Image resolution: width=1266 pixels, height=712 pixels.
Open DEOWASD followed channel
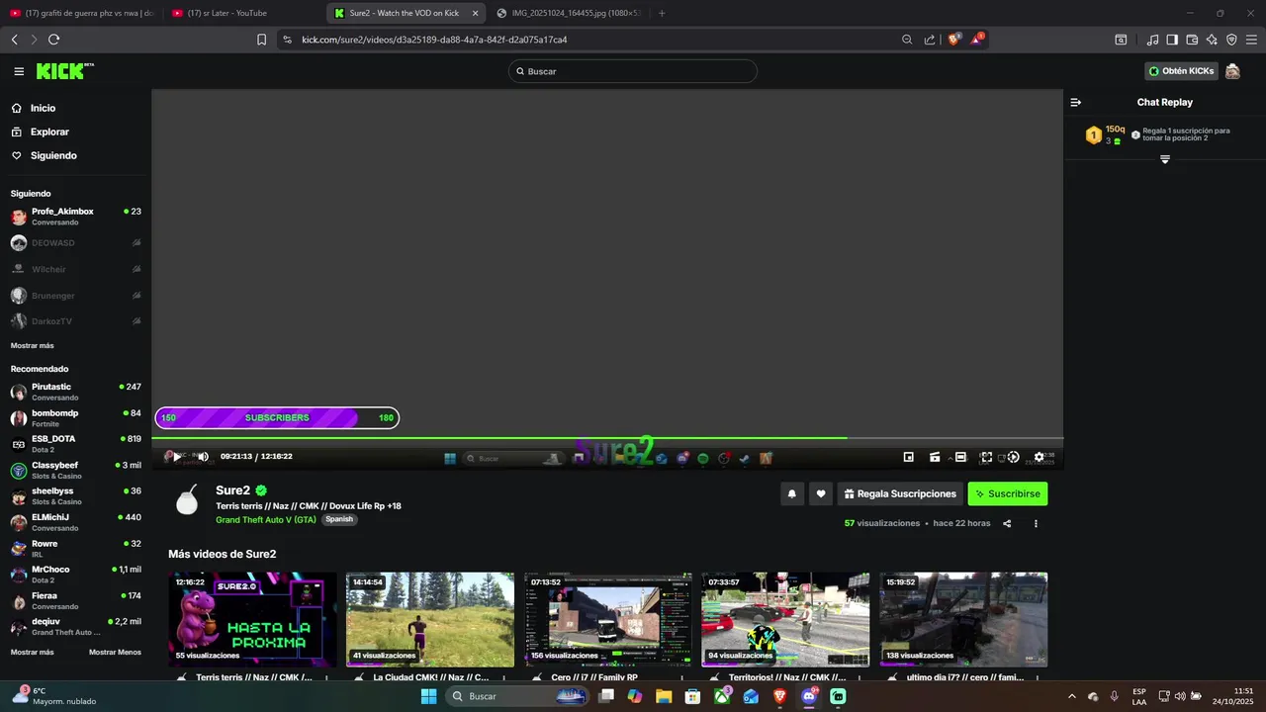[x=76, y=242]
